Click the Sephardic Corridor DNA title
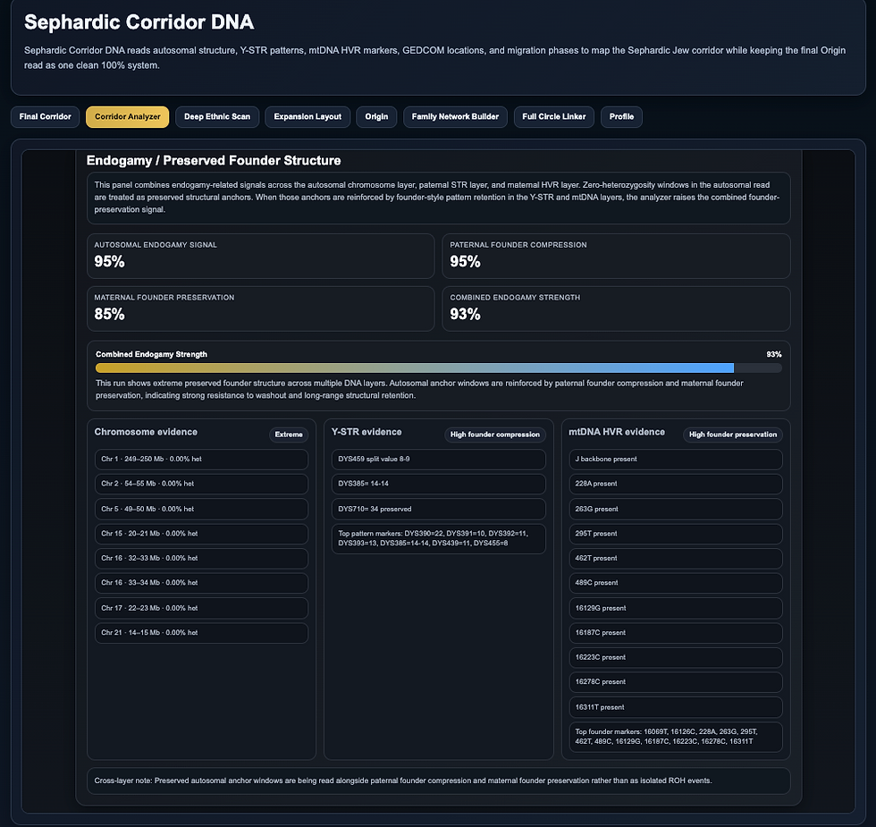This screenshot has width=876, height=827. coord(139,22)
